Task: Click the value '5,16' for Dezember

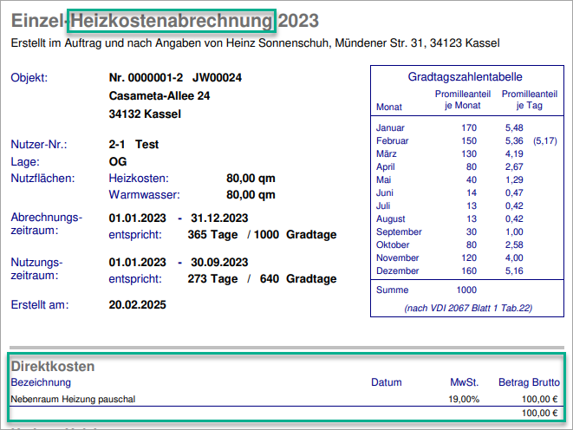Action: [514, 271]
